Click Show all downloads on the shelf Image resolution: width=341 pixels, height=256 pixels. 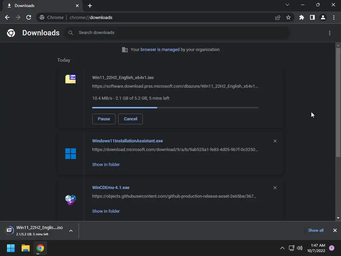point(316,230)
